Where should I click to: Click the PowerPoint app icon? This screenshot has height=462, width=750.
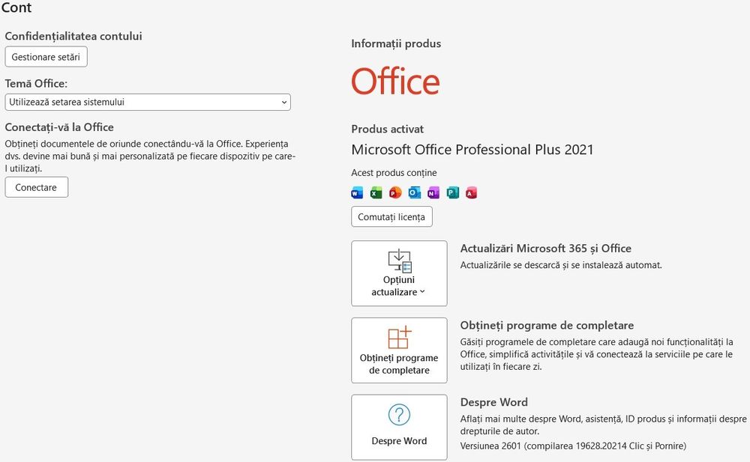(395, 192)
